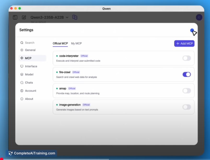Open Account settings
210x160 pixels.
[x=32, y=91]
